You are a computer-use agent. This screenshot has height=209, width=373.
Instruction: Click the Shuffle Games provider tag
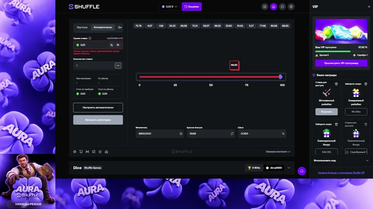[x=93, y=168]
